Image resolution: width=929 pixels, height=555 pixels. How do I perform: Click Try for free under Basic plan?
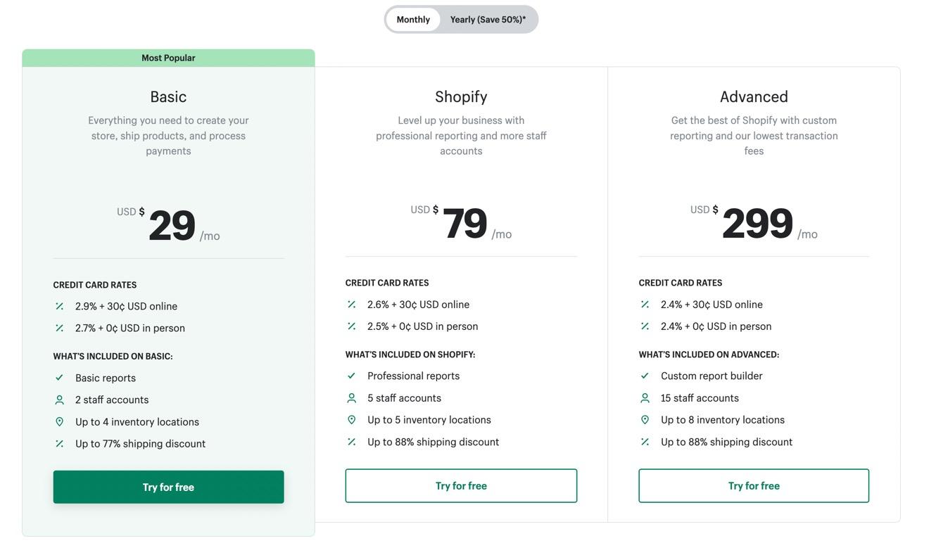click(x=169, y=487)
